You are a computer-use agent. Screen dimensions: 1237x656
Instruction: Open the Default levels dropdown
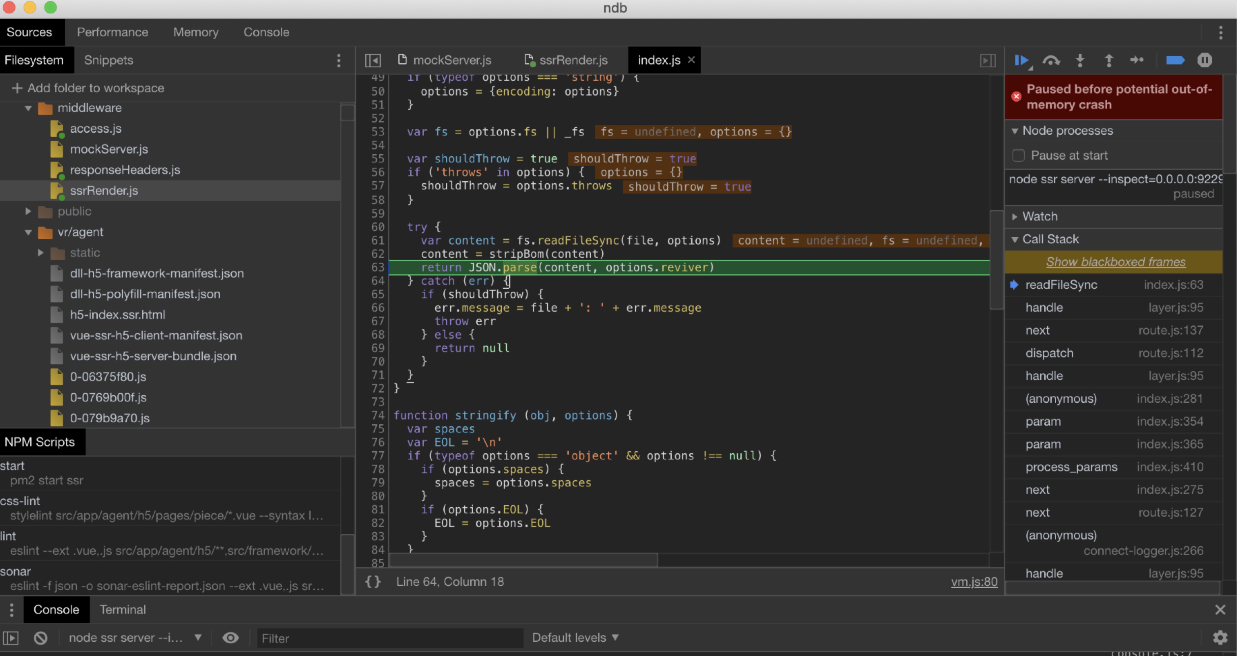574,637
